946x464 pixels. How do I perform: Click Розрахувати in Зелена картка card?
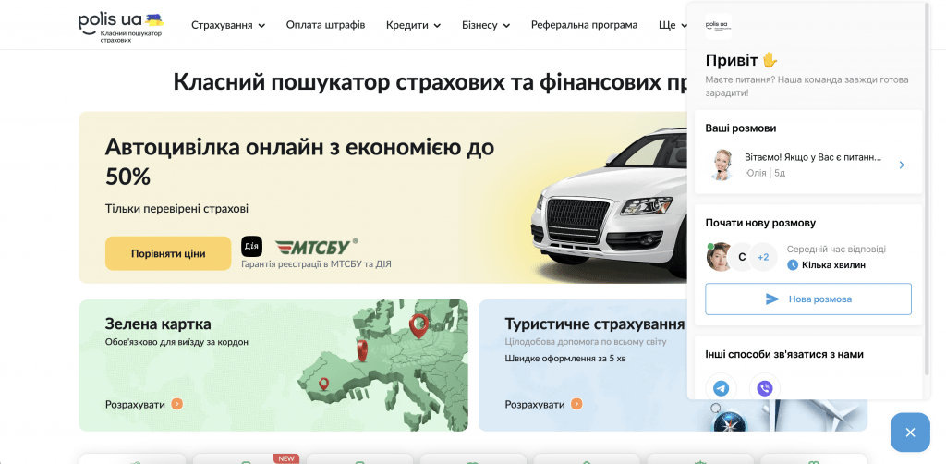click(135, 404)
